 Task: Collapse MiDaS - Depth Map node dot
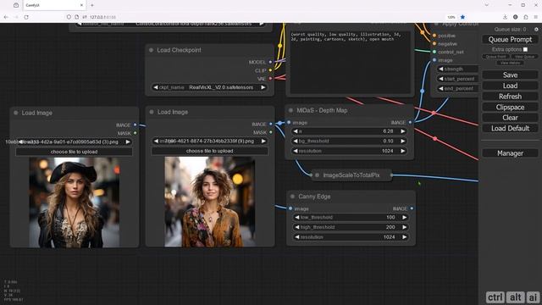point(290,110)
